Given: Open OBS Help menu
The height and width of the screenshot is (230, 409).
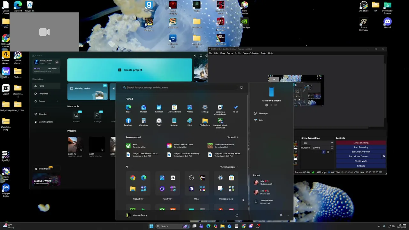Looking at the screenshot, I should (x=270, y=53).
